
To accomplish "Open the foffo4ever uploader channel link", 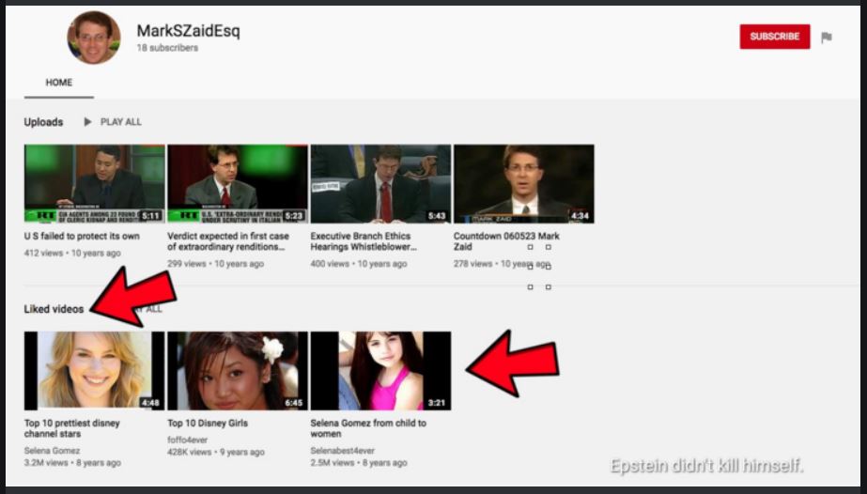I will click(x=188, y=440).
